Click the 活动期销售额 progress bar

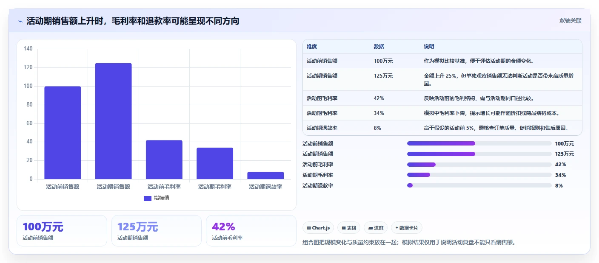[479, 154]
